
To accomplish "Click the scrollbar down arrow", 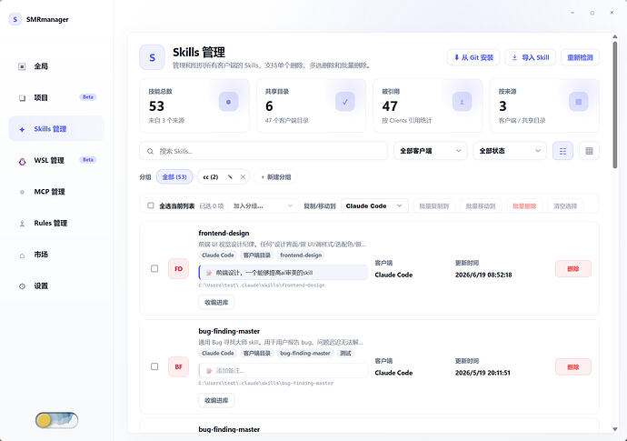I will tap(615, 429).
